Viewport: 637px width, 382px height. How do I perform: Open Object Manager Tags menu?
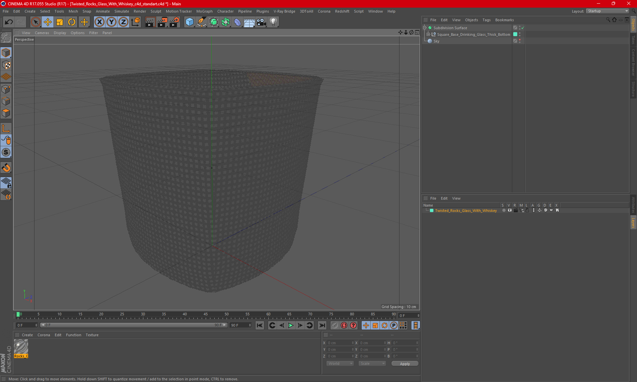tap(486, 20)
